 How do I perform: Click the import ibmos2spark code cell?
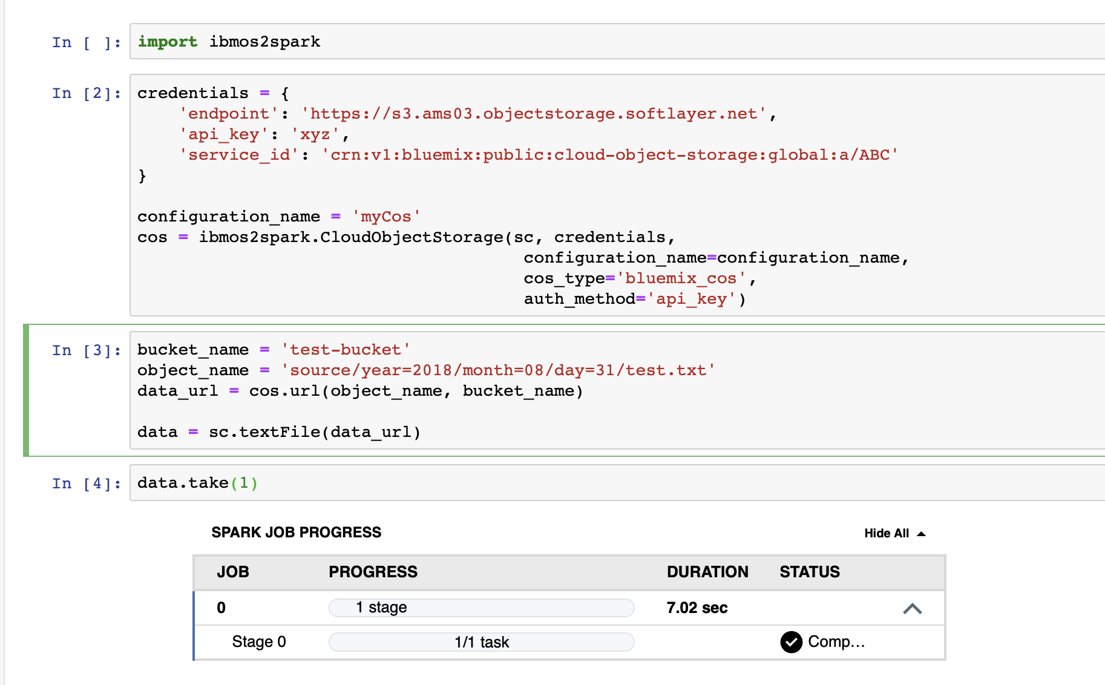[617, 42]
